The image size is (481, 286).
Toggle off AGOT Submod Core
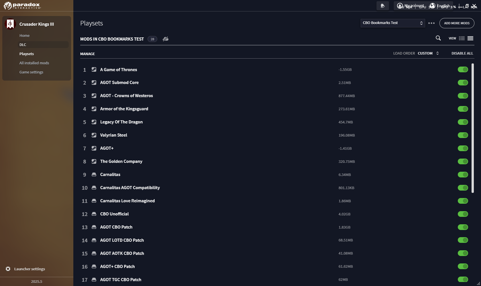pyautogui.click(x=463, y=83)
